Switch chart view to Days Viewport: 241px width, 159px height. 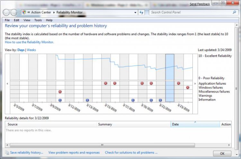point(21,50)
